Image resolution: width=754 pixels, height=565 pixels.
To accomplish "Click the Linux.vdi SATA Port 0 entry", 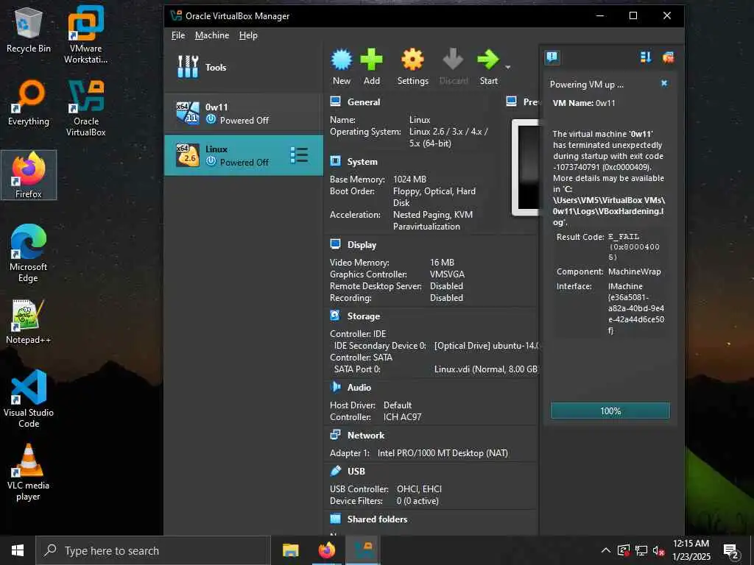I will [486, 369].
